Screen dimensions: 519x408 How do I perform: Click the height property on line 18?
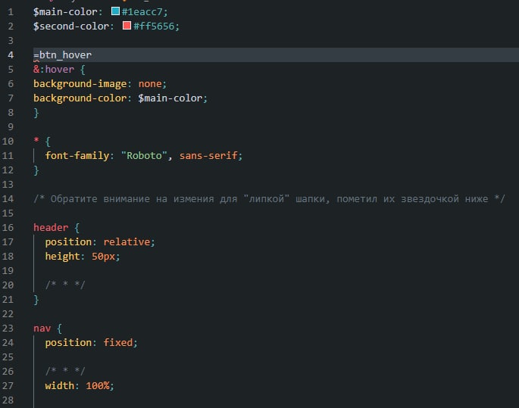63,257
